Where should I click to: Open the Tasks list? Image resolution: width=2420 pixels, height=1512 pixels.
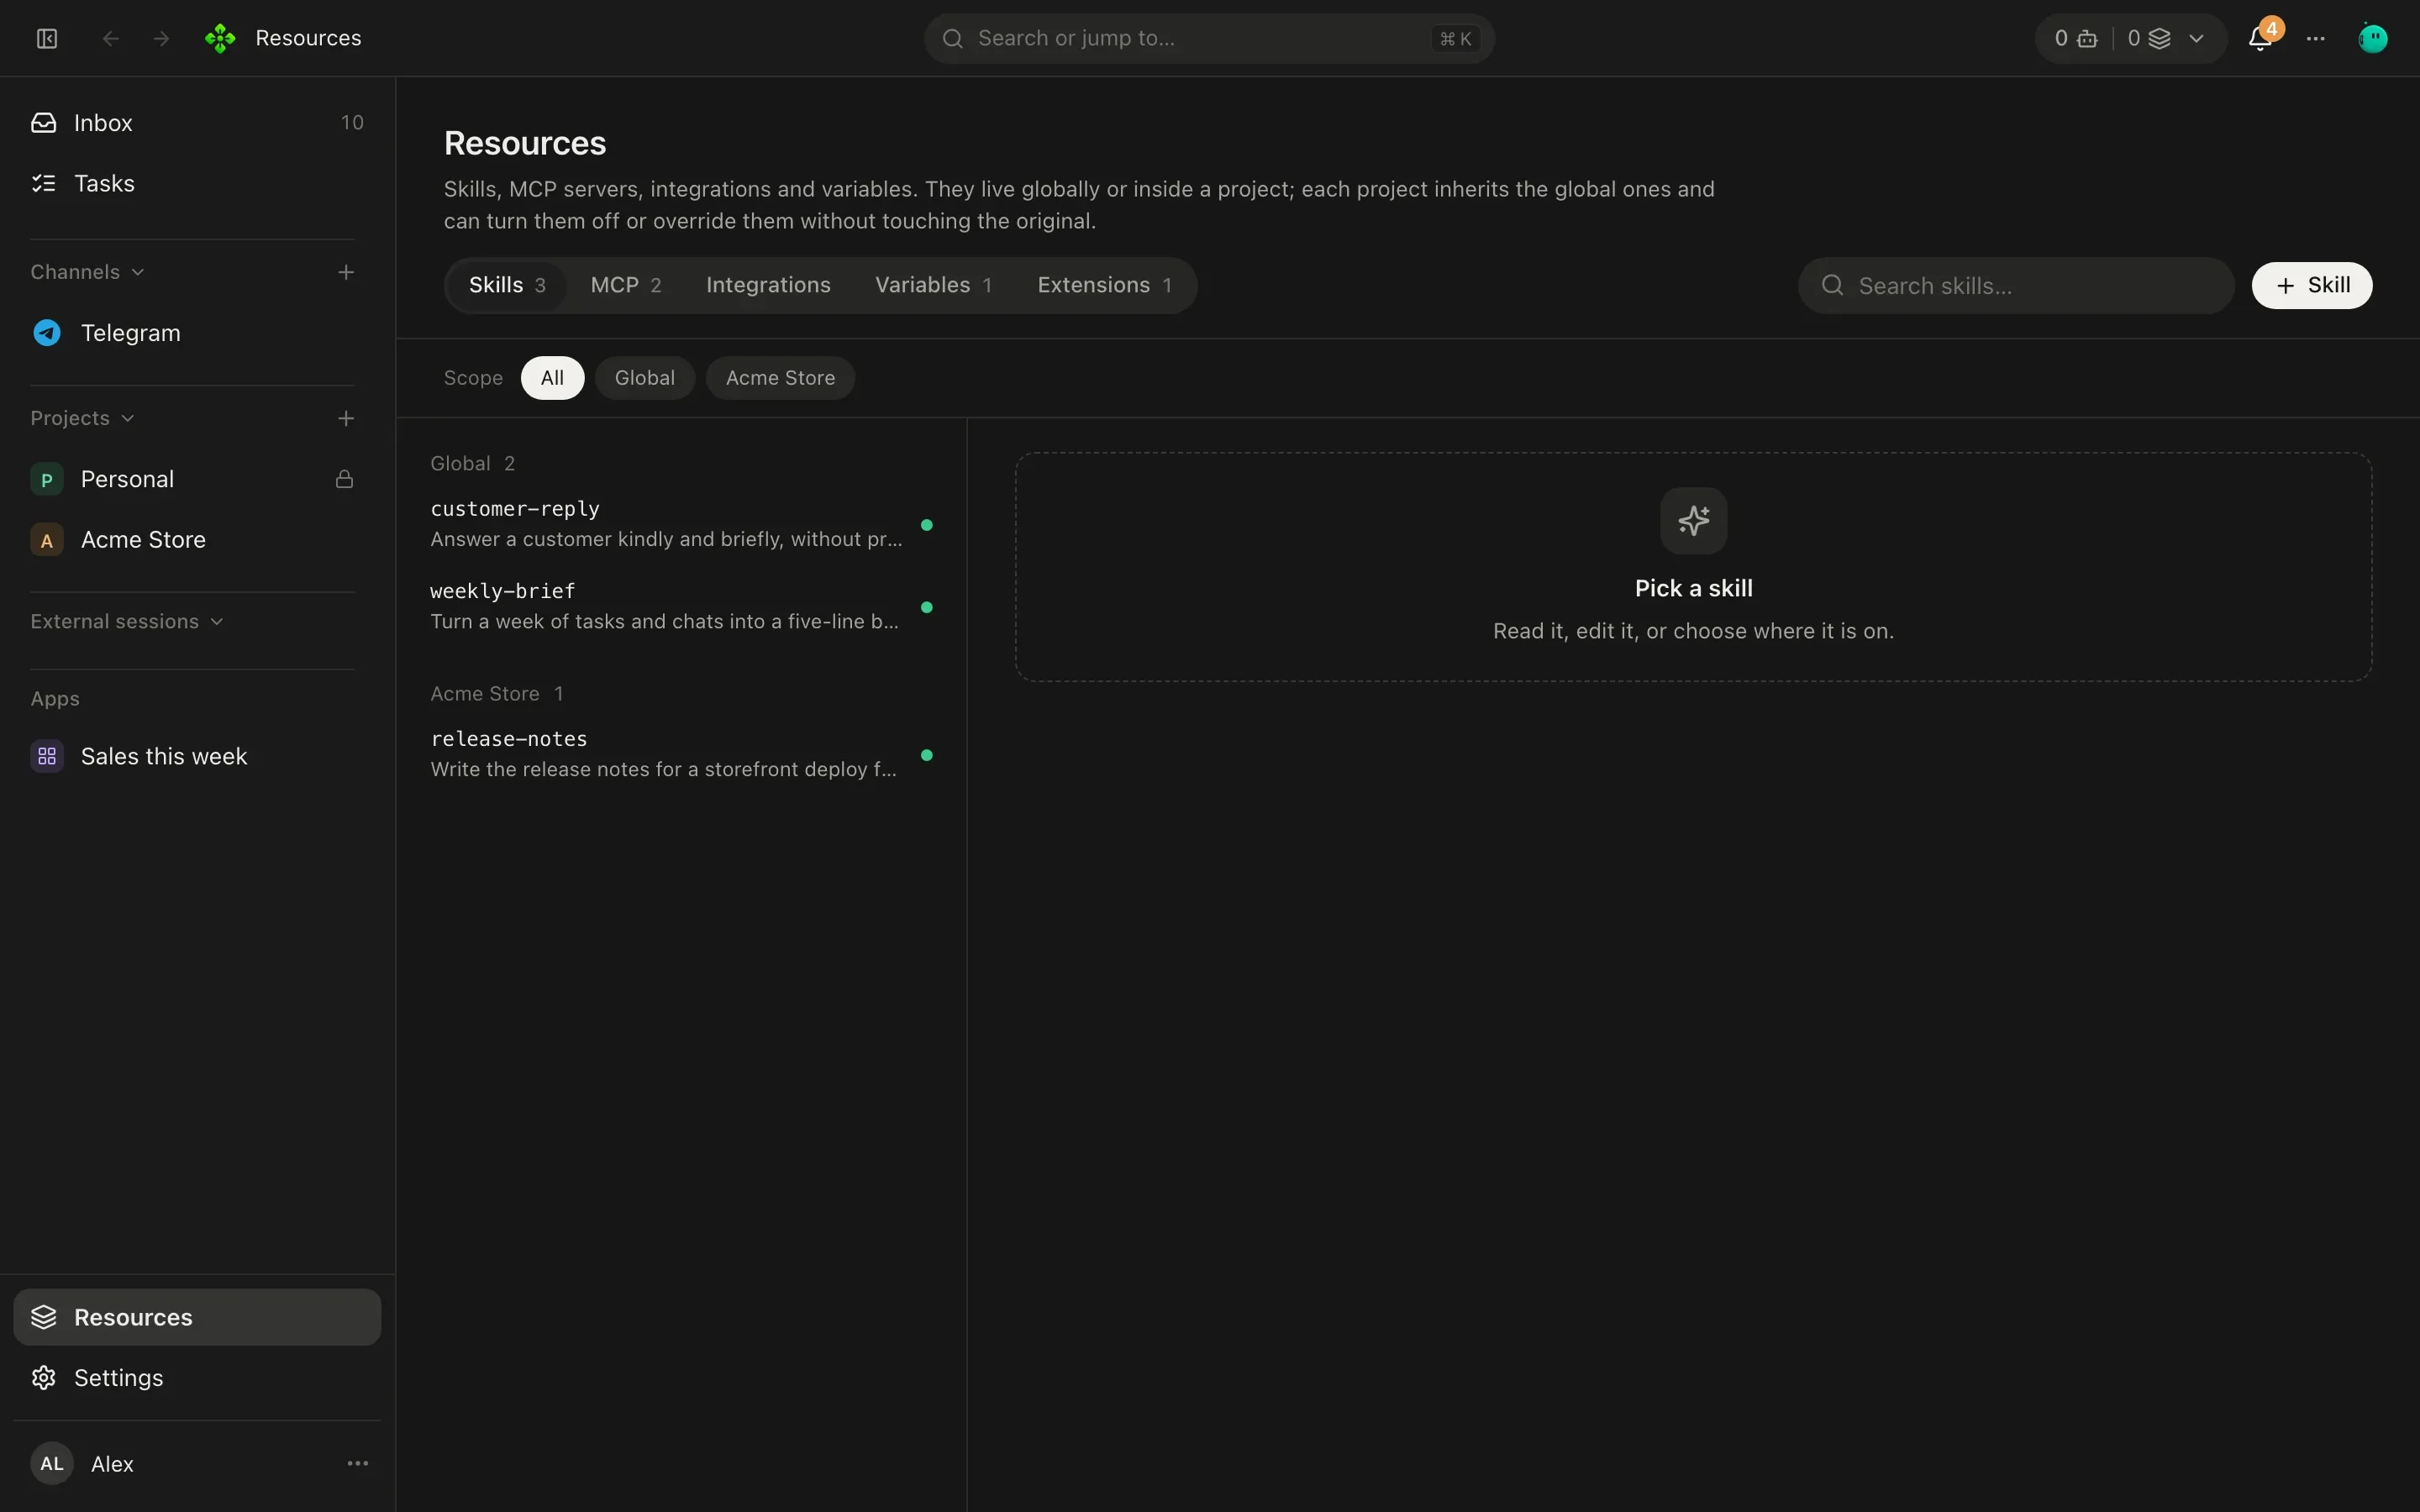(x=197, y=183)
